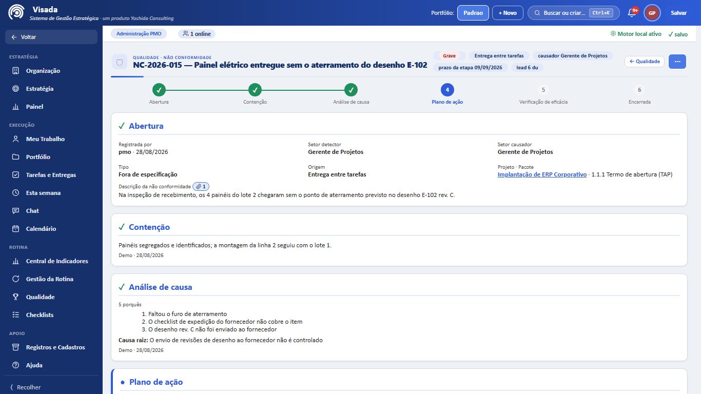Click the GP user avatar

pos(652,13)
